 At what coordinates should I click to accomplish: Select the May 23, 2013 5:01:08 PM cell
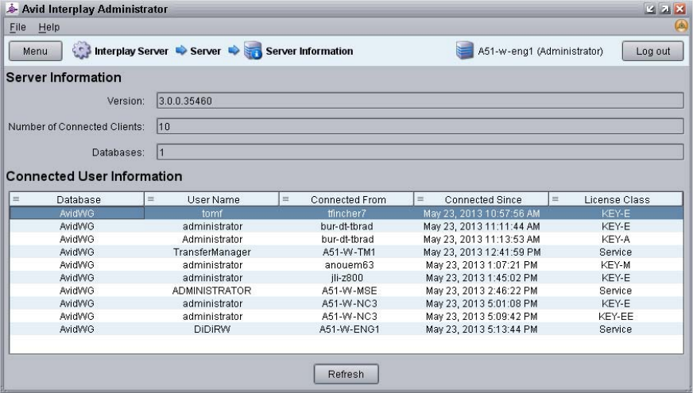pos(482,303)
